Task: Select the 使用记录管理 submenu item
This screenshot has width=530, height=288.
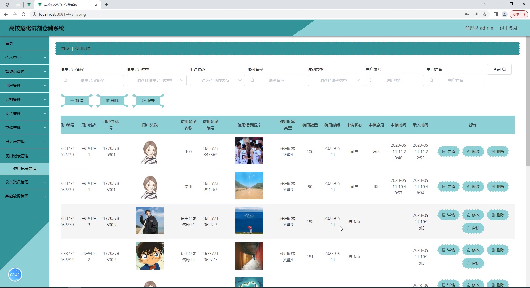Action: (x=25, y=169)
